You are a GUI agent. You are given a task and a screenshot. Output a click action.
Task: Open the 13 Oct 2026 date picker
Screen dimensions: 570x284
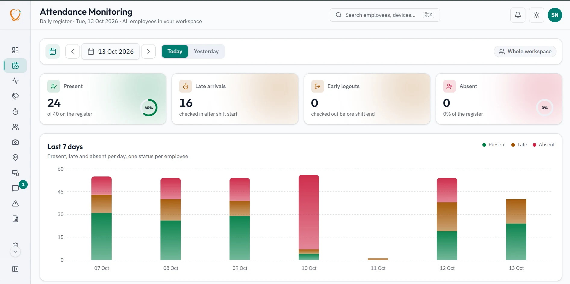[111, 51]
